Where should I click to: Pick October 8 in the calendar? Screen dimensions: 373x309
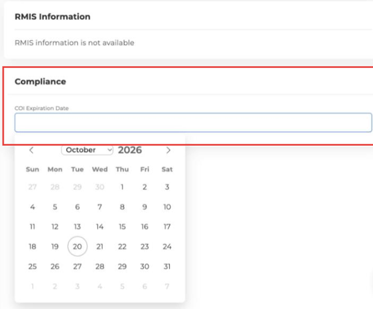click(123, 206)
